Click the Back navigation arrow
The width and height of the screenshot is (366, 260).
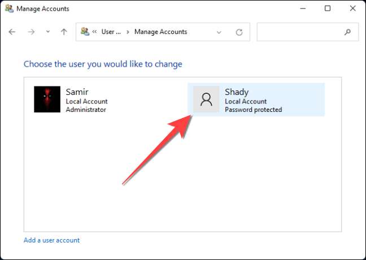[x=12, y=32]
